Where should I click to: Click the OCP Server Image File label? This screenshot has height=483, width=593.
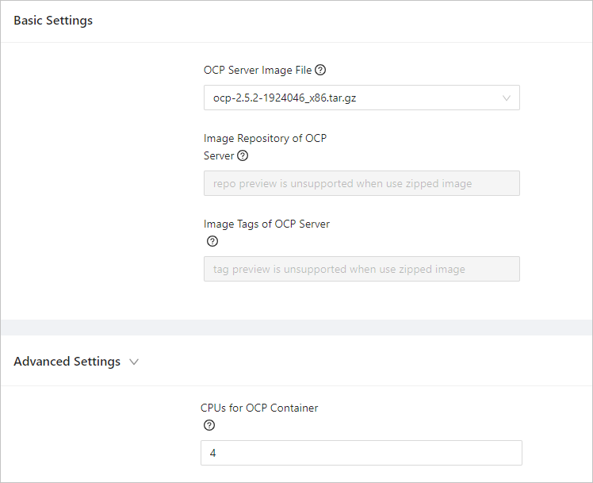coord(258,70)
